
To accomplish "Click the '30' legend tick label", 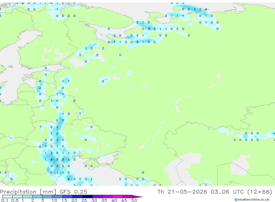I will click(x=94, y=200).
